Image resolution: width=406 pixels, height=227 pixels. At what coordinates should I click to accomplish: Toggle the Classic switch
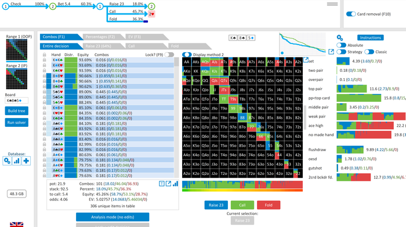(x=369, y=52)
